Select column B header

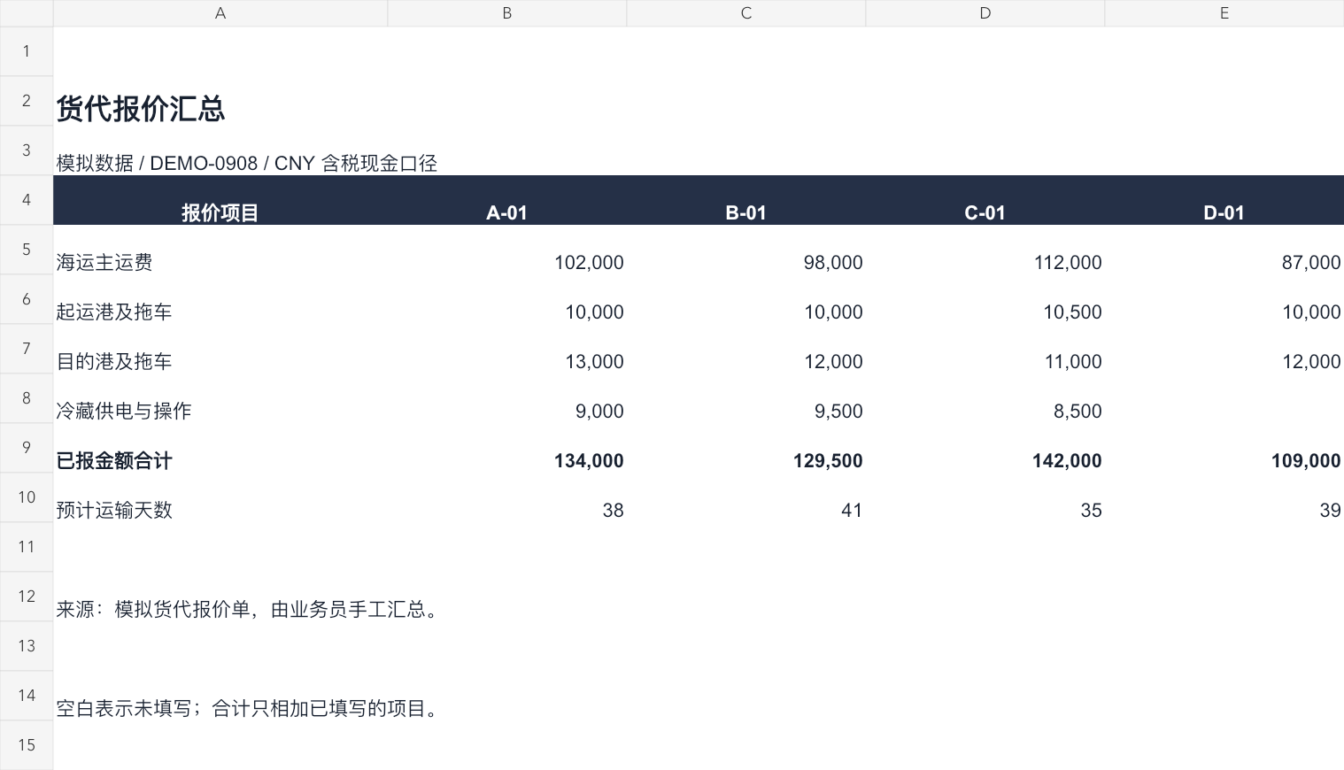click(x=507, y=13)
